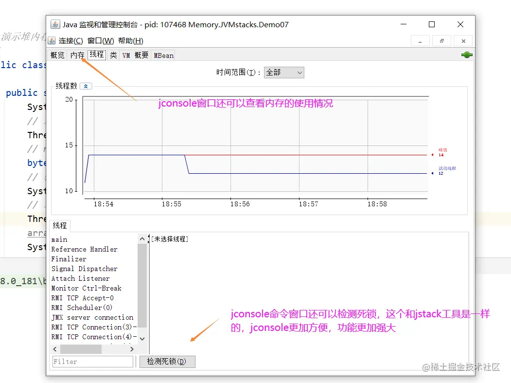This screenshot has width=511, height=383.
Task: Close the inner connection frame
Action: 463,41
